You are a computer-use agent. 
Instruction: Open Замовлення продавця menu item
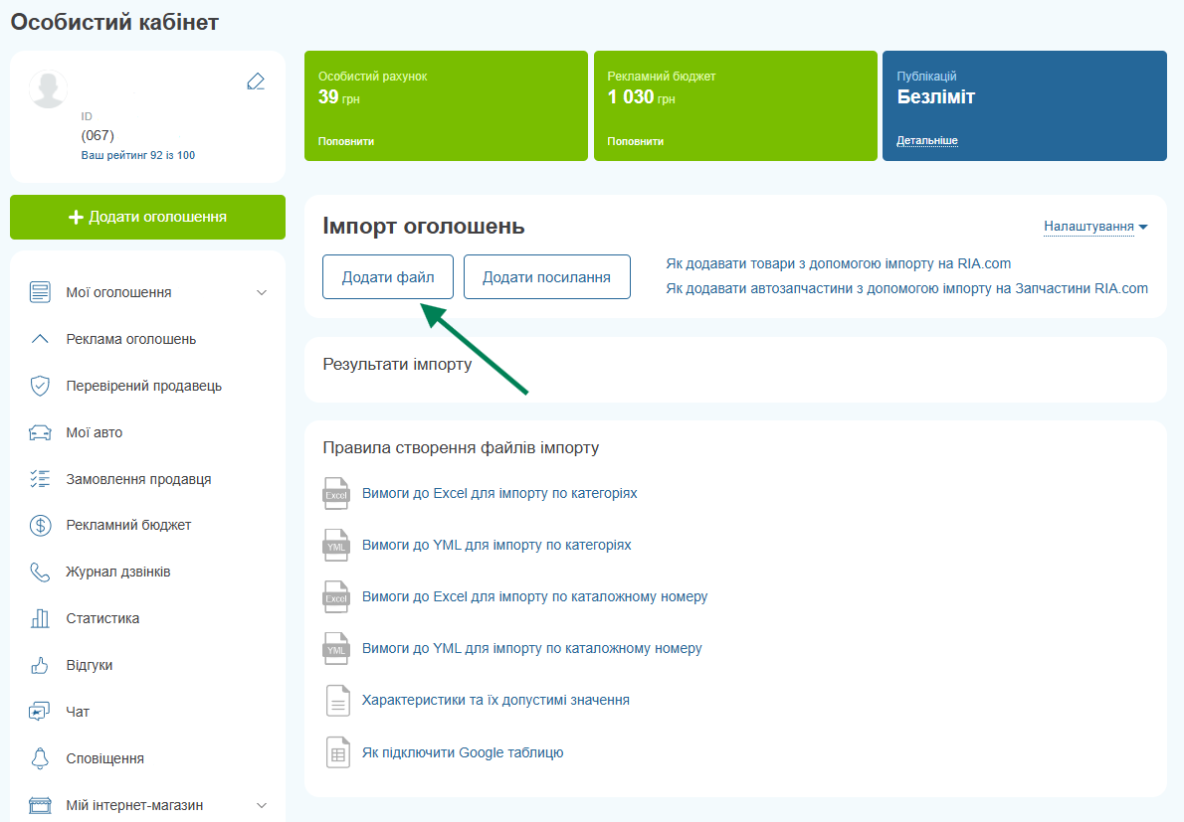pos(138,479)
